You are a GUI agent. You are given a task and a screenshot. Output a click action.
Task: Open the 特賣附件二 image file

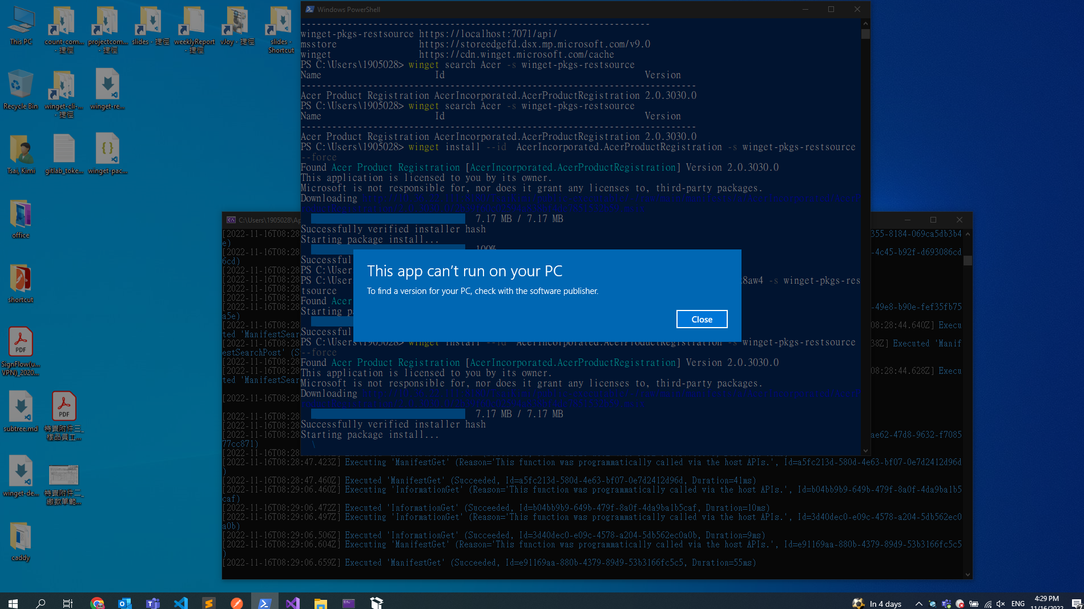(64, 484)
